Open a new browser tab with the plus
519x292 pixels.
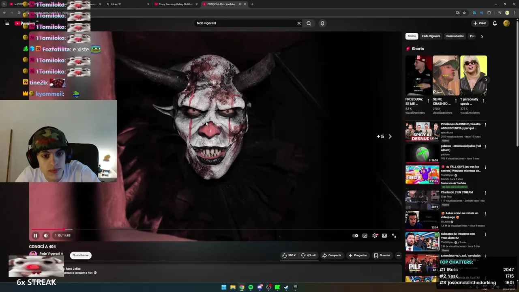tap(252, 4)
